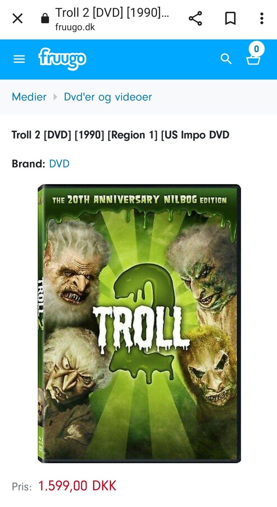Tap the 1.599,00 DKK price

[77, 486]
